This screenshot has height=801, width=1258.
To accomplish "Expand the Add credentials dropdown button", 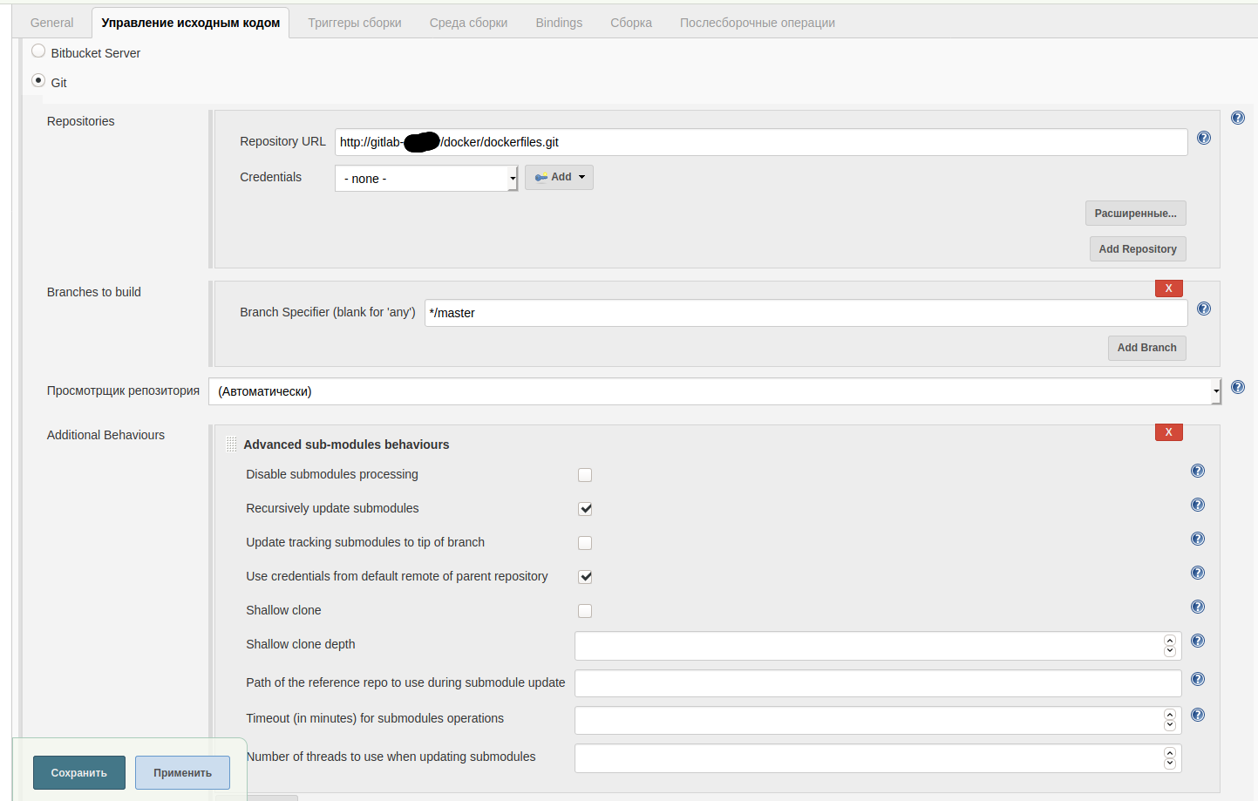I will [x=559, y=178].
